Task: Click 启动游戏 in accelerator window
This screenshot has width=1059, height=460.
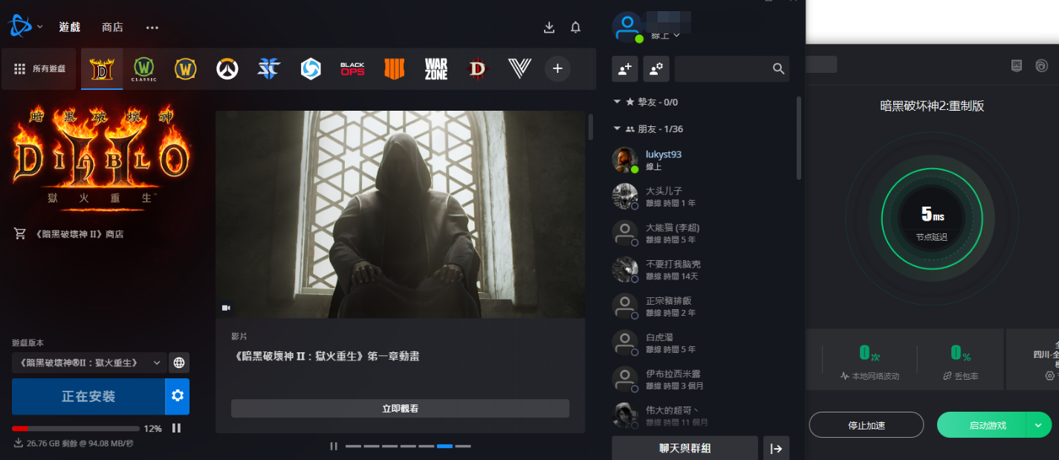Action: [x=982, y=425]
